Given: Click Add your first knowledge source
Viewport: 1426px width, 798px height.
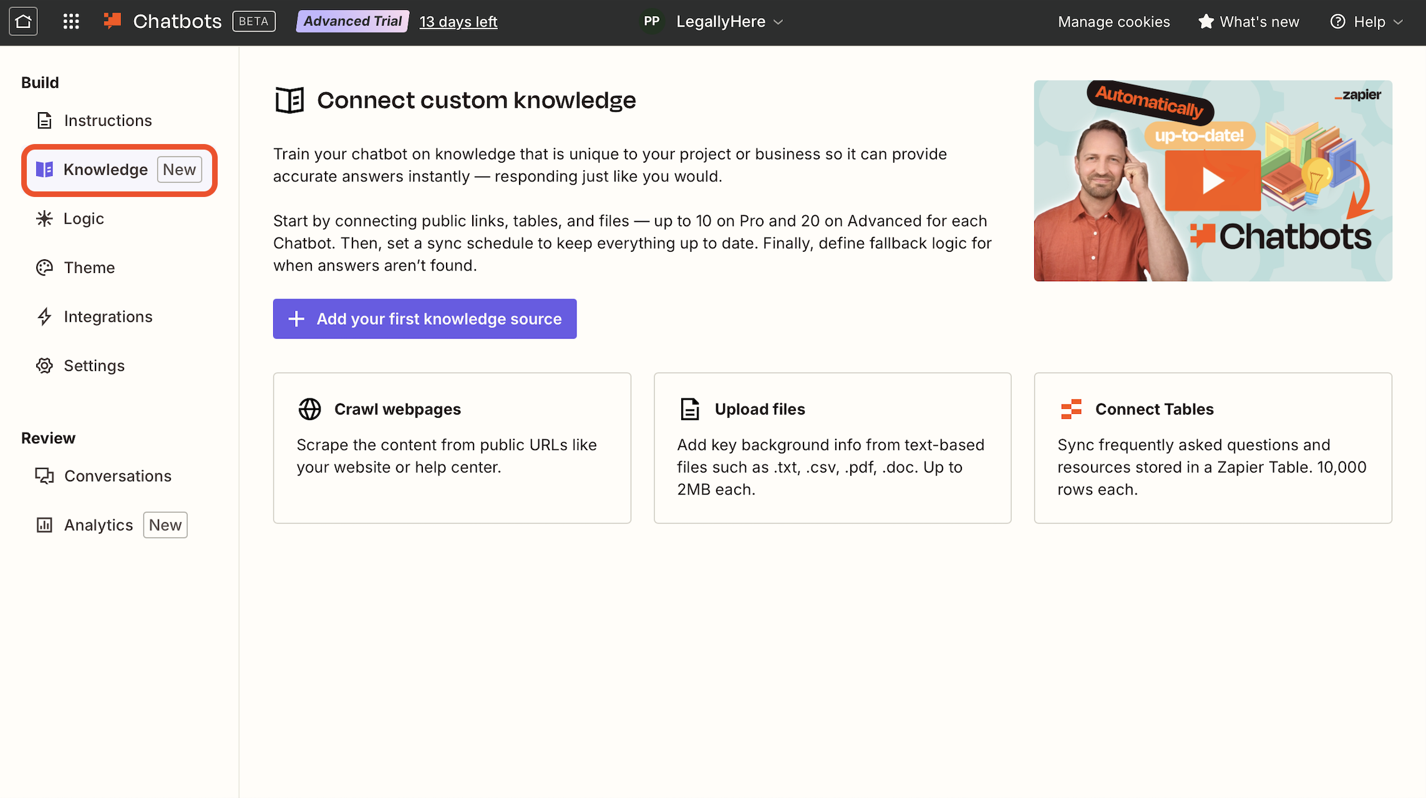Looking at the screenshot, I should point(425,319).
